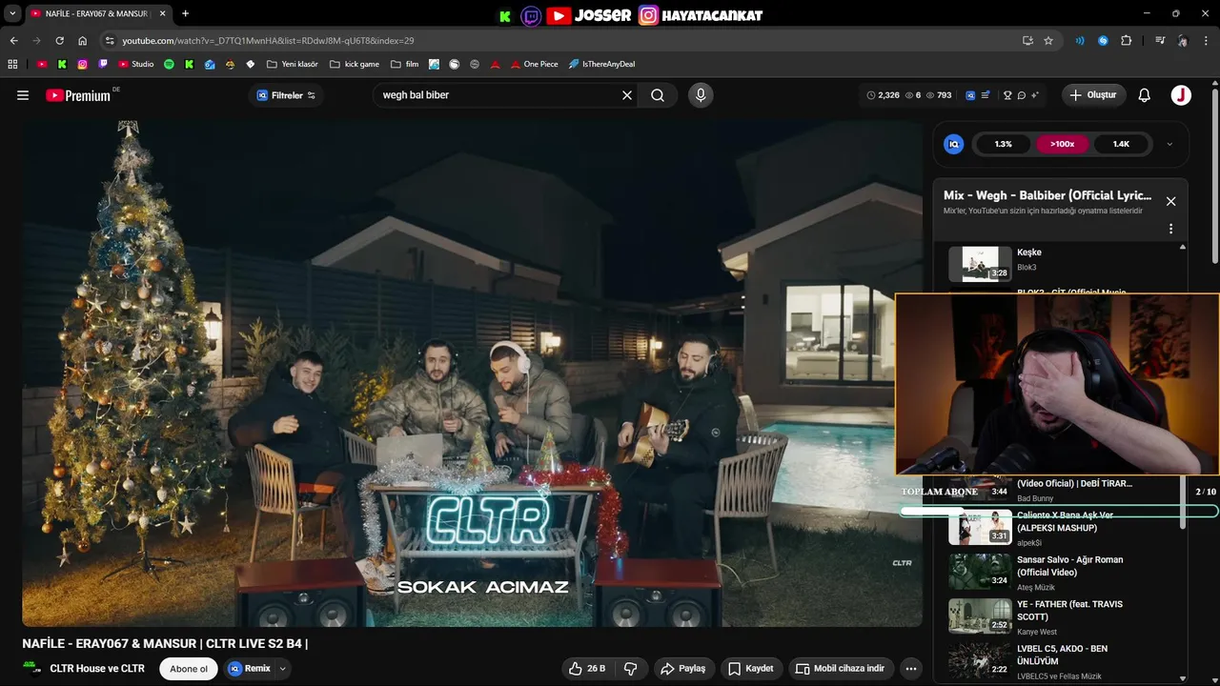Open the Oluştur create menu
The height and width of the screenshot is (686, 1220).
[x=1093, y=95]
